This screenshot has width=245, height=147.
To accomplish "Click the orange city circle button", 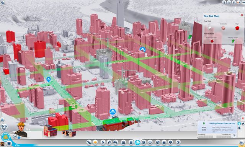I will coord(5,137).
